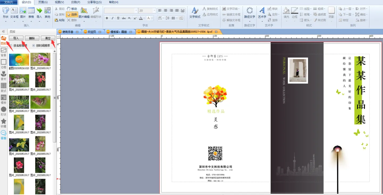Image resolution: width=383 pixels, height=195 pixels.
Task: Switch to the 分享导出(S) ribbon tab
Action: coord(94,2)
